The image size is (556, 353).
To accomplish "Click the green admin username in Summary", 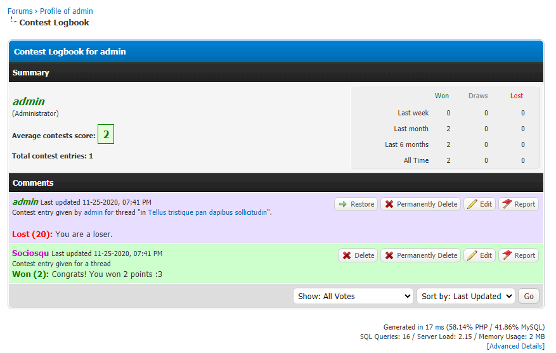I will coord(29,101).
